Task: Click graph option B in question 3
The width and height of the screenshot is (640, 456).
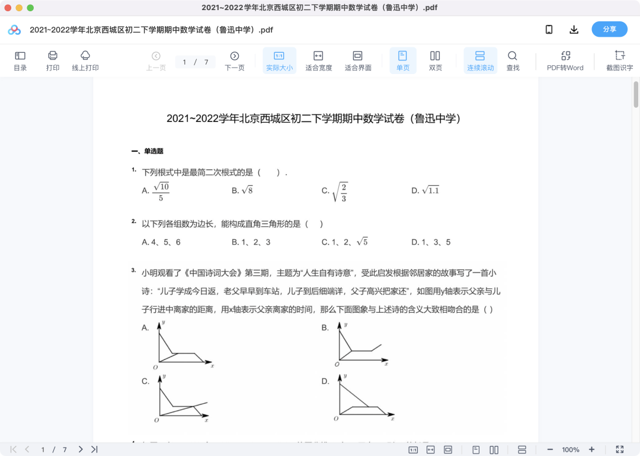Action: 361,344
